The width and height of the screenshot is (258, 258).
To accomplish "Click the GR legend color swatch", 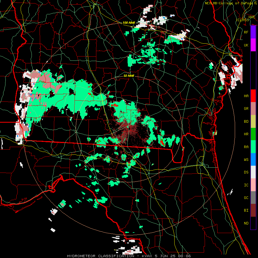I will (x=253, y=109).
